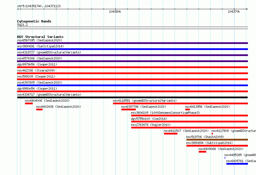The image size is (256, 175).
Task: Click the short red bar under nsv6404006
Action: 29,103
